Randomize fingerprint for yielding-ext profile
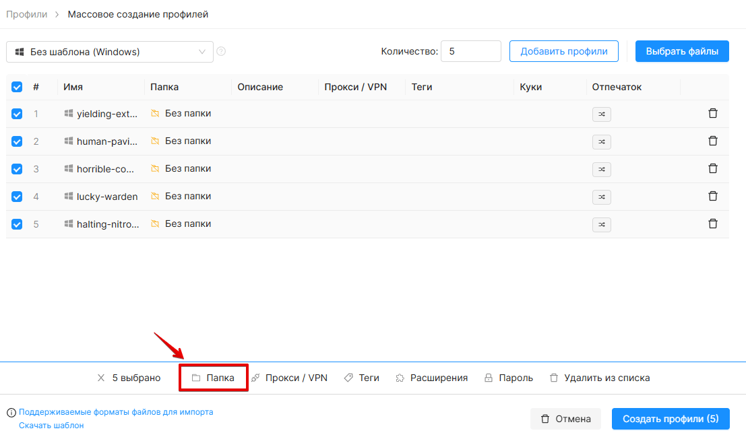The height and width of the screenshot is (441, 746). point(601,114)
